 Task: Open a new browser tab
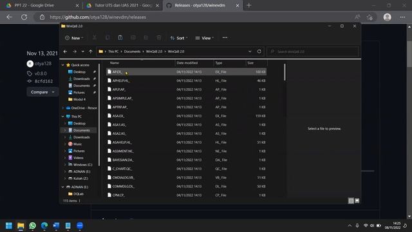tap(249, 5)
